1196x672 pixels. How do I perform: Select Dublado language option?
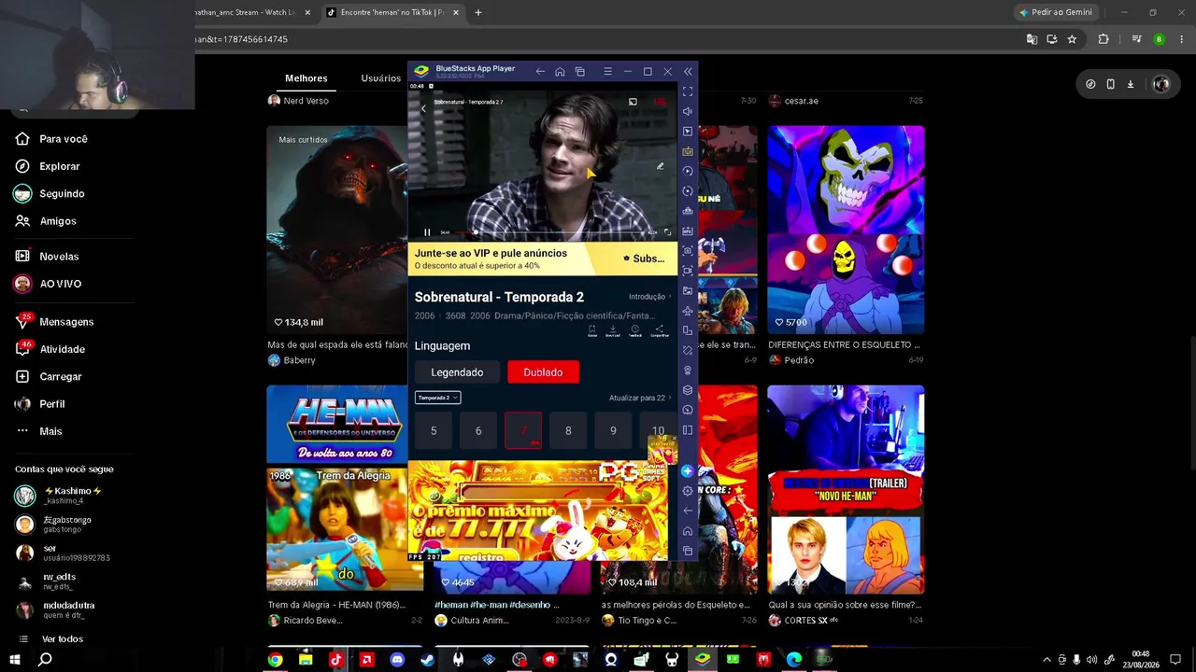click(543, 372)
